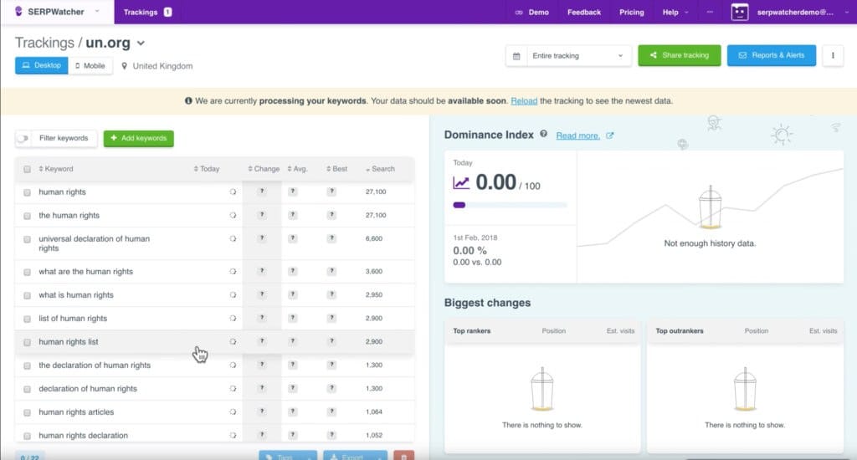Click the Dominance Index trend chart icon
This screenshot has height=460, width=857.
tap(461, 182)
